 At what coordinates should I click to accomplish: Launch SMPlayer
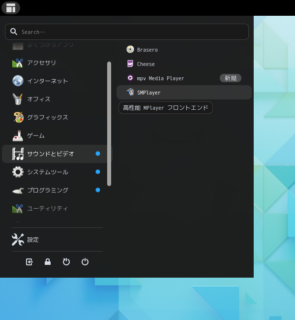point(184,93)
